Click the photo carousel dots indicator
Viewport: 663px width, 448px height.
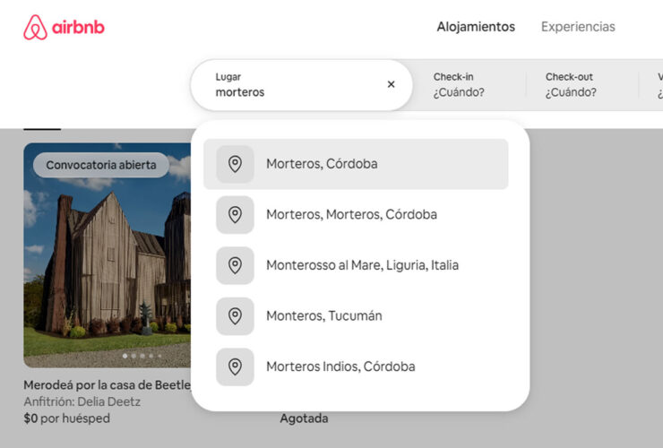click(142, 356)
